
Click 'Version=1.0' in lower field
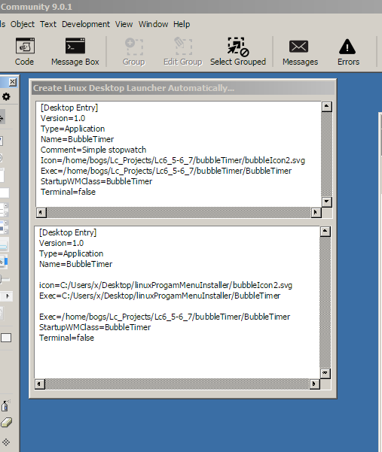(61, 243)
